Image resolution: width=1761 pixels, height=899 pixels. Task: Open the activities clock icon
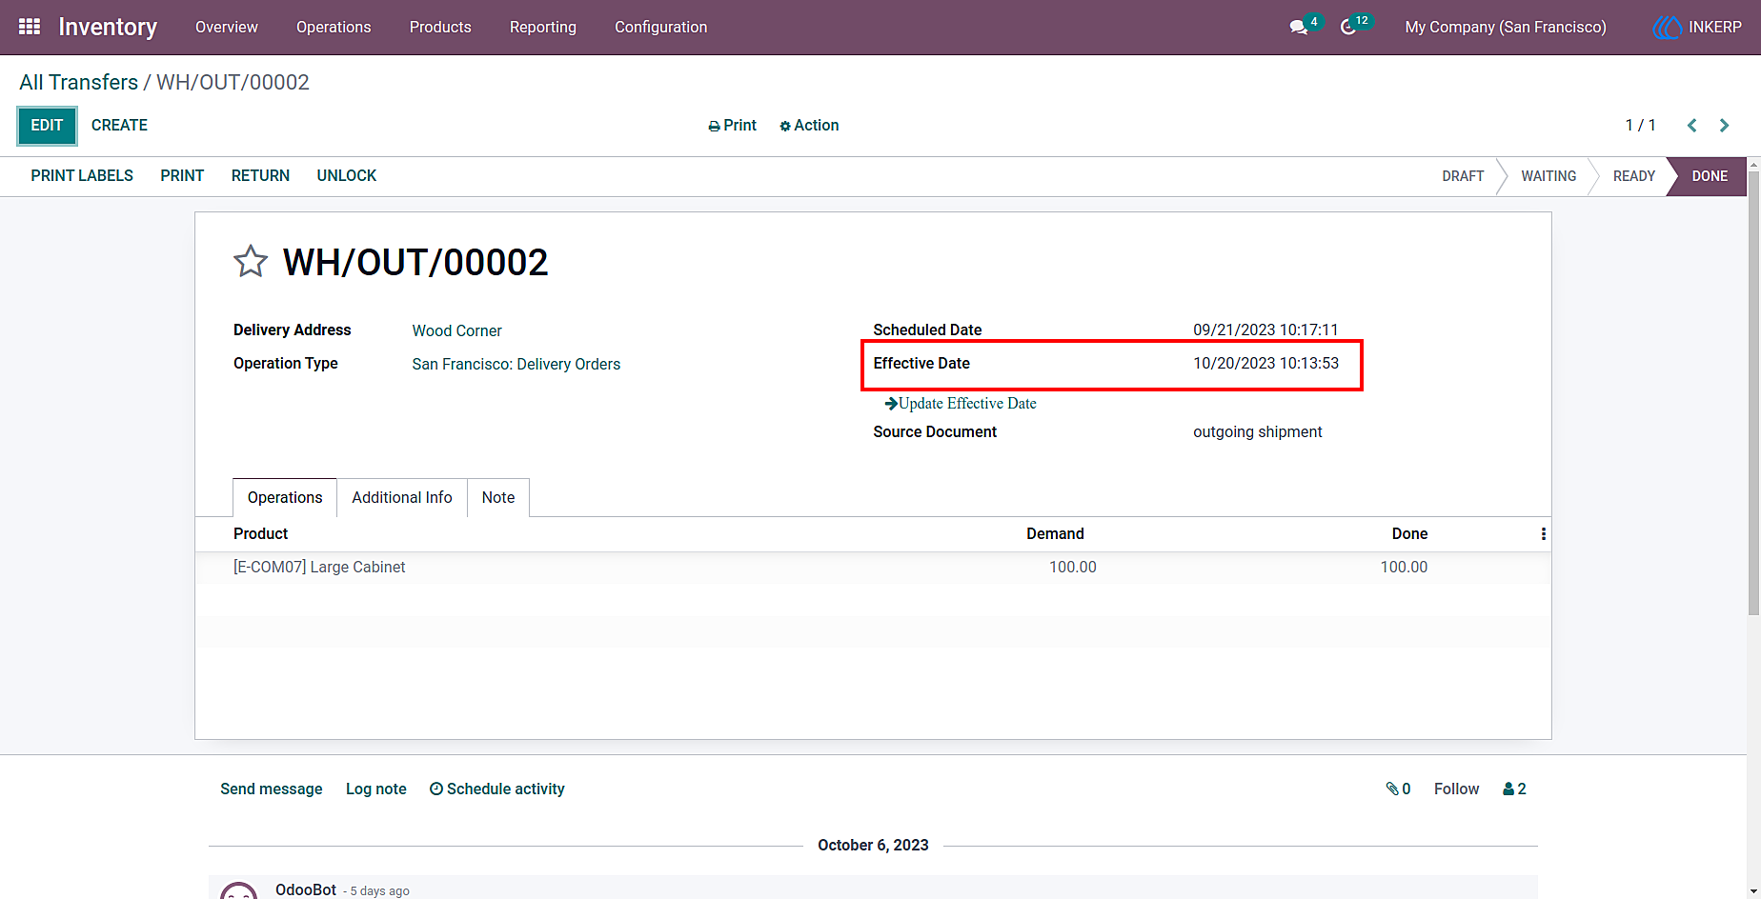coord(1348,28)
